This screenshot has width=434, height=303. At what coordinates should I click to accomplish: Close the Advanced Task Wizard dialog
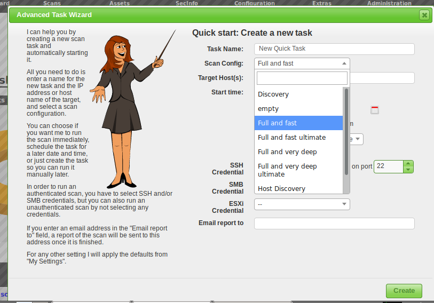point(424,15)
